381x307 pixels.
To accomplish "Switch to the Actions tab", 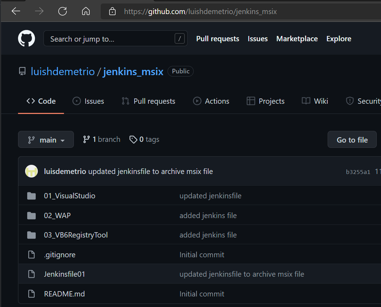I will [x=211, y=101].
